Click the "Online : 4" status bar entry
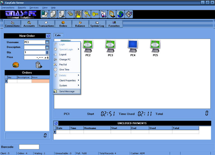 (x=22, y=153)
